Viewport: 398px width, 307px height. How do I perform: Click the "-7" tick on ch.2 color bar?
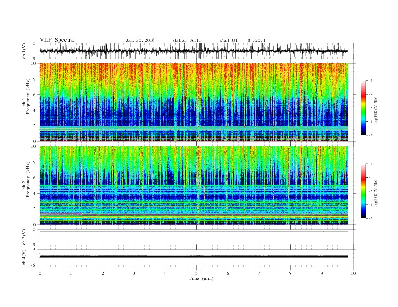371,218
